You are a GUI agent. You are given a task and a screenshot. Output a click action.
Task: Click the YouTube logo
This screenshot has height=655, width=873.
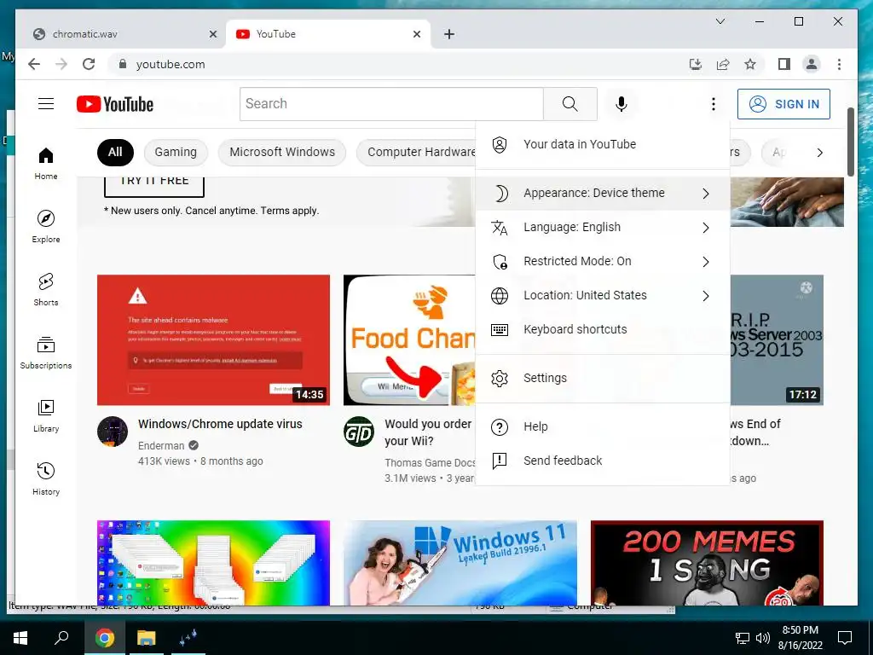[115, 104]
